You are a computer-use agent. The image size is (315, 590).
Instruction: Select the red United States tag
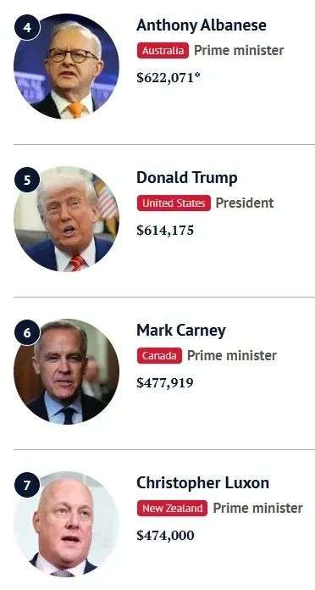click(174, 203)
